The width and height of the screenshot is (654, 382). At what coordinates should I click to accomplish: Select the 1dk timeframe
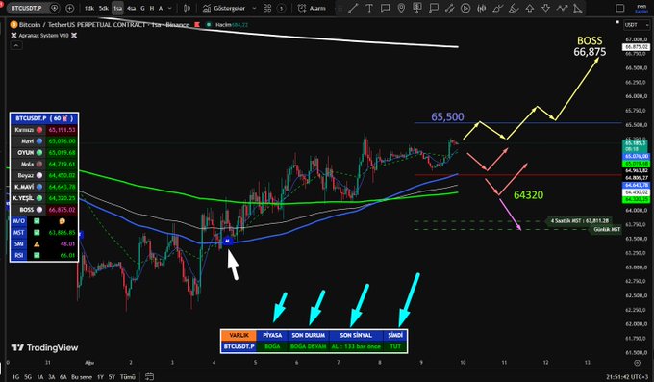click(89, 8)
